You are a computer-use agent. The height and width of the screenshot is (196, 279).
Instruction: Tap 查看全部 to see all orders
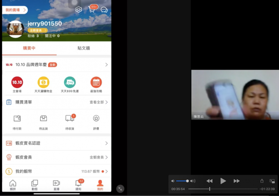tap(99, 102)
